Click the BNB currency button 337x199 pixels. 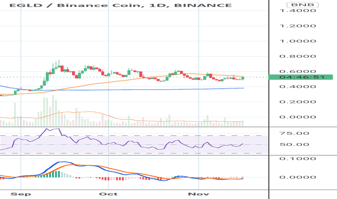(x=302, y=5)
